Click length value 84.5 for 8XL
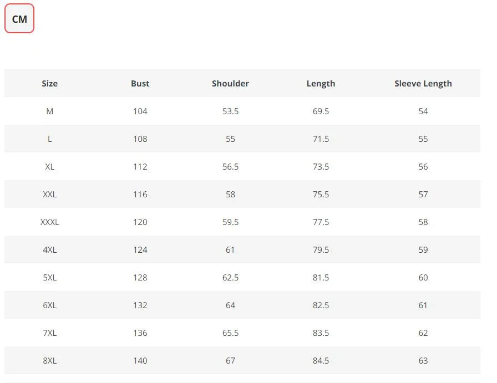 [x=321, y=361]
